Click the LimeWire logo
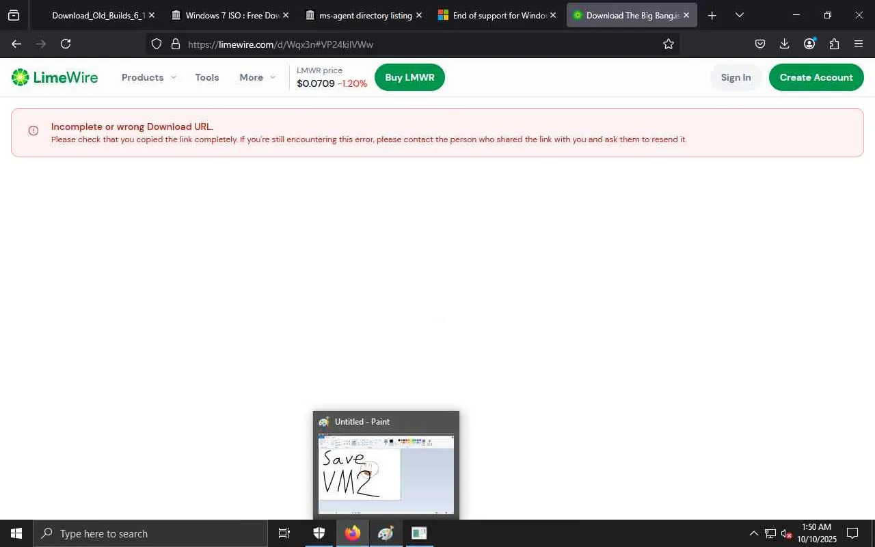 (x=55, y=77)
